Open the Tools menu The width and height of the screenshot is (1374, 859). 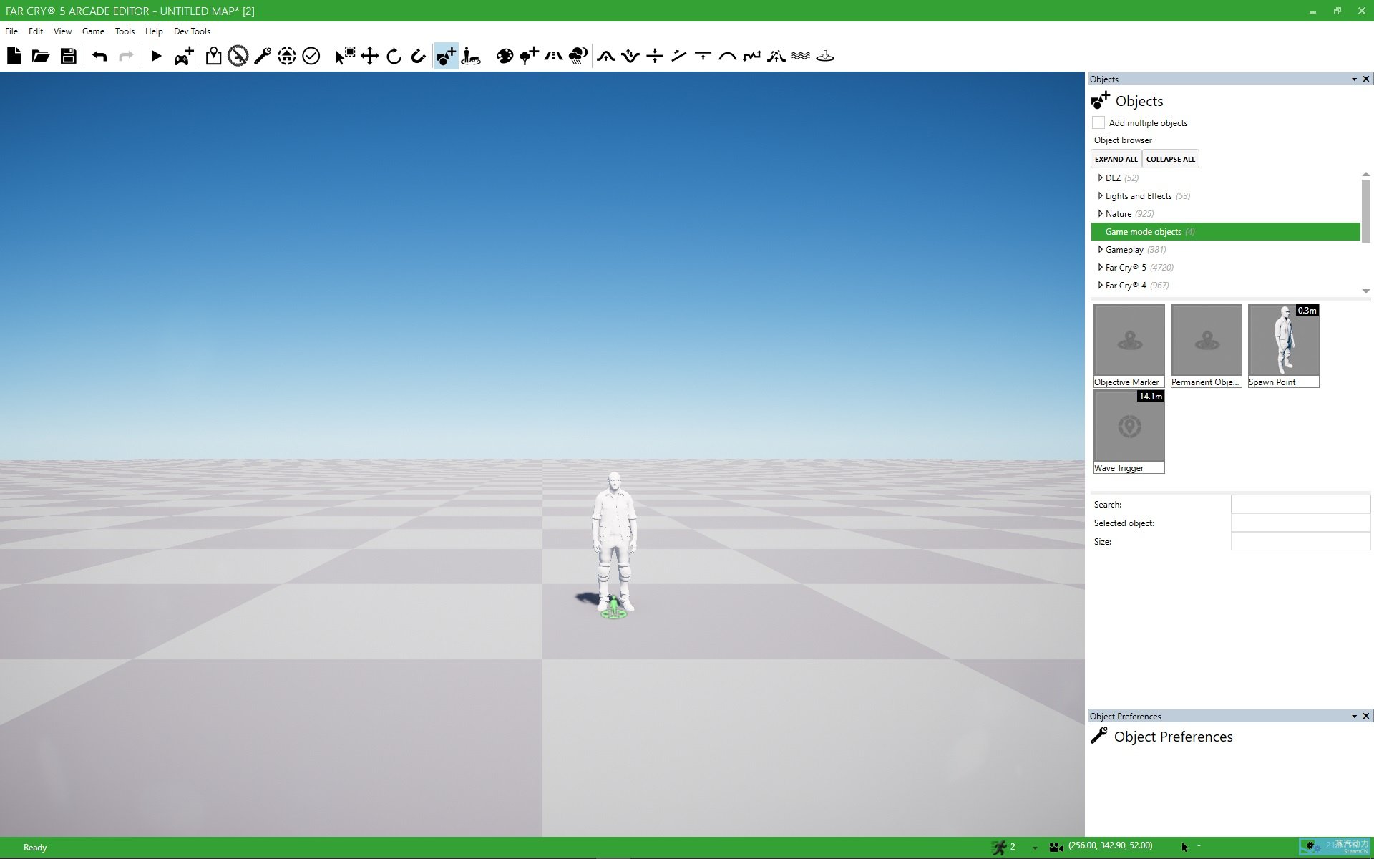125,31
